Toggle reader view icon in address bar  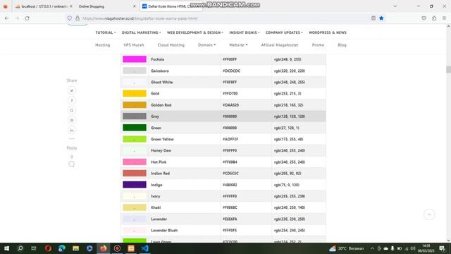coord(373,18)
